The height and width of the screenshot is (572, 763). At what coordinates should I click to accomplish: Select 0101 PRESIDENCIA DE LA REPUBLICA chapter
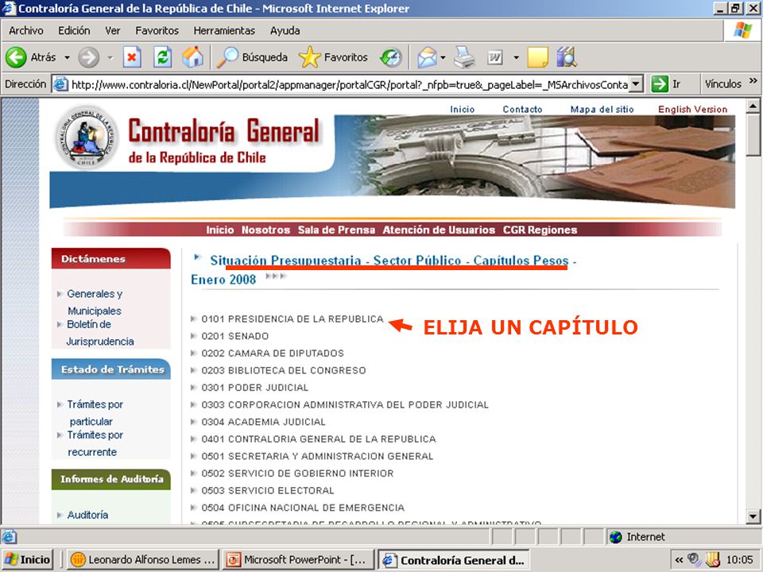[x=292, y=319]
